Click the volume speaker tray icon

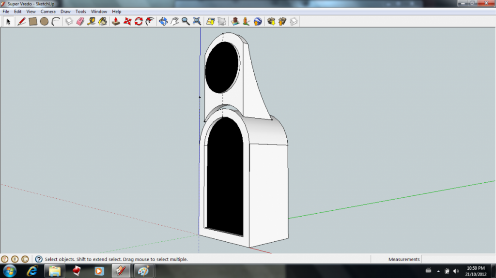click(x=456, y=271)
